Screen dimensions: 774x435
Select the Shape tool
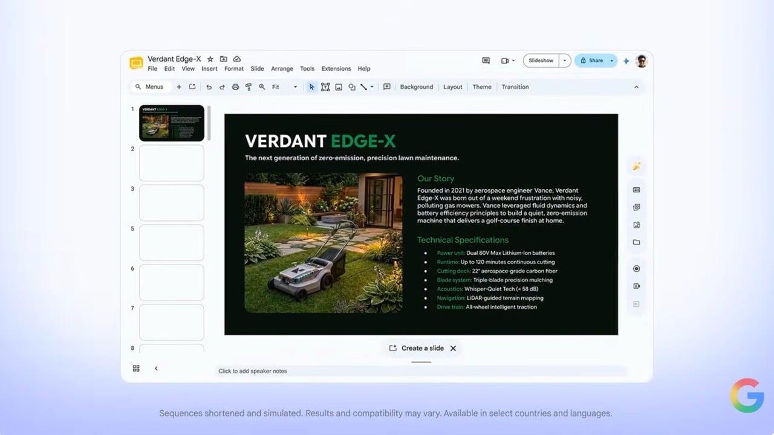(352, 87)
